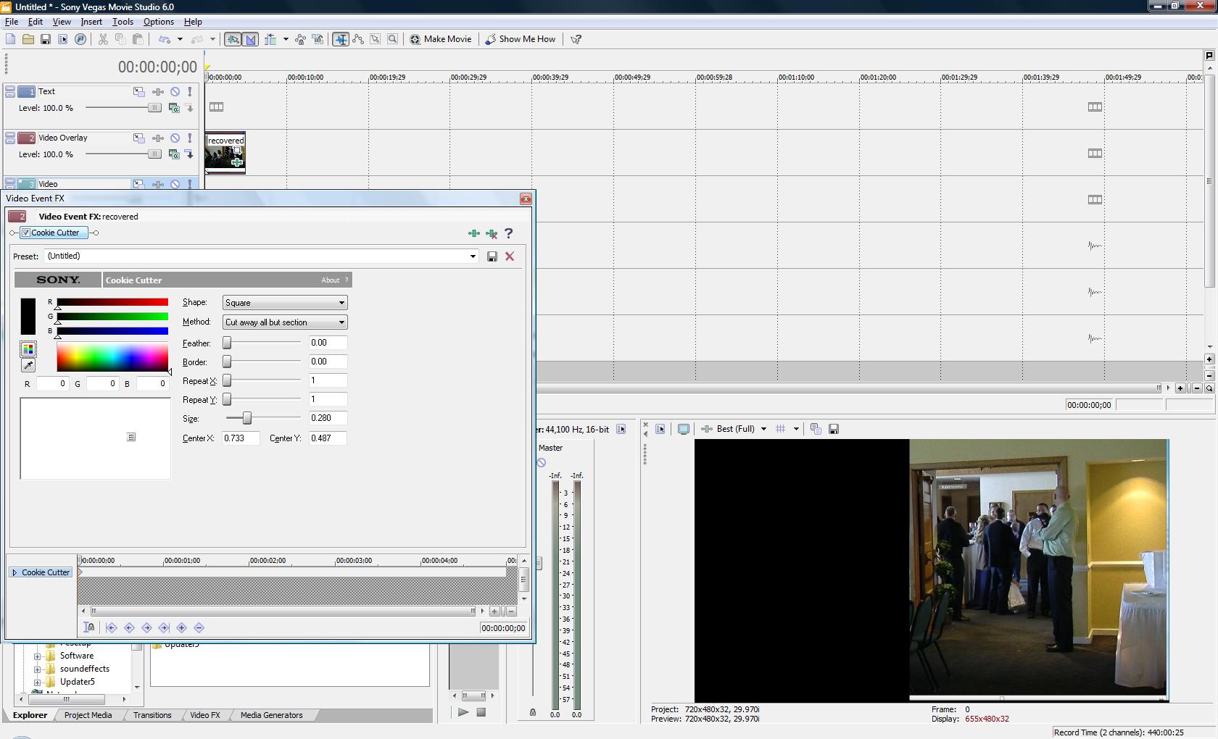Uncheck the Cookie Cutter effect checkbox
Viewport: 1218px width, 739px height.
click(x=26, y=233)
